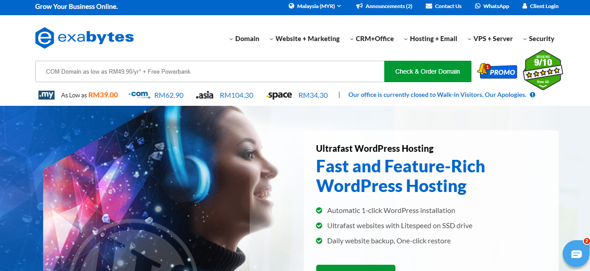Click the RM104.30 .asia price
Viewport: 590px width, 271px height.
[x=237, y=95]
